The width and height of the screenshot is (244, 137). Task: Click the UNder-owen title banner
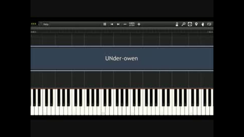122,58
